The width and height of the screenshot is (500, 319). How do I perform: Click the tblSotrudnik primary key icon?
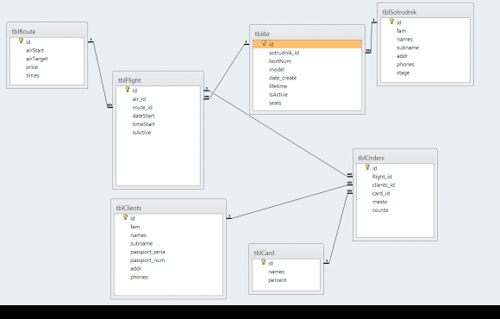point(391,22)
